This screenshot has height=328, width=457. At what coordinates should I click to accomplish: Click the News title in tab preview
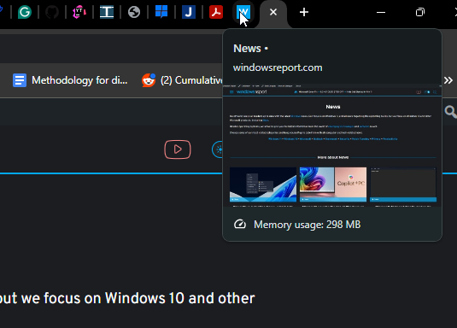(247, 49)
